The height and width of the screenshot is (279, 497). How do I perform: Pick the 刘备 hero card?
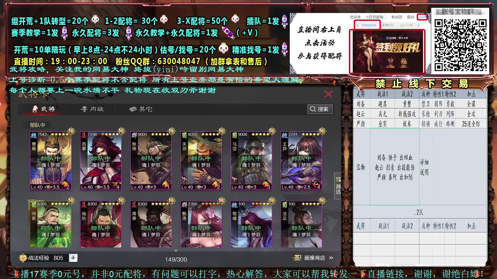click(x=50, y=224)
